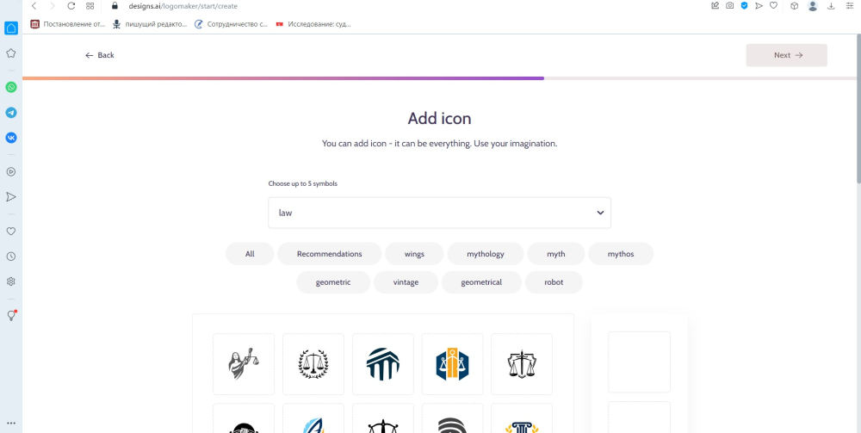Click the browser reload page icon
This screenshot has height=433, width=861.
(71, 6)
